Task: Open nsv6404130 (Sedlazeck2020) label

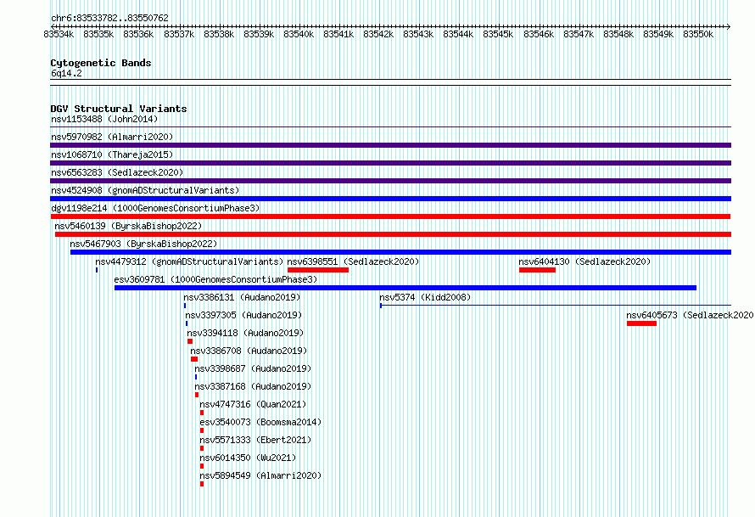Action: tap(584, 261)
